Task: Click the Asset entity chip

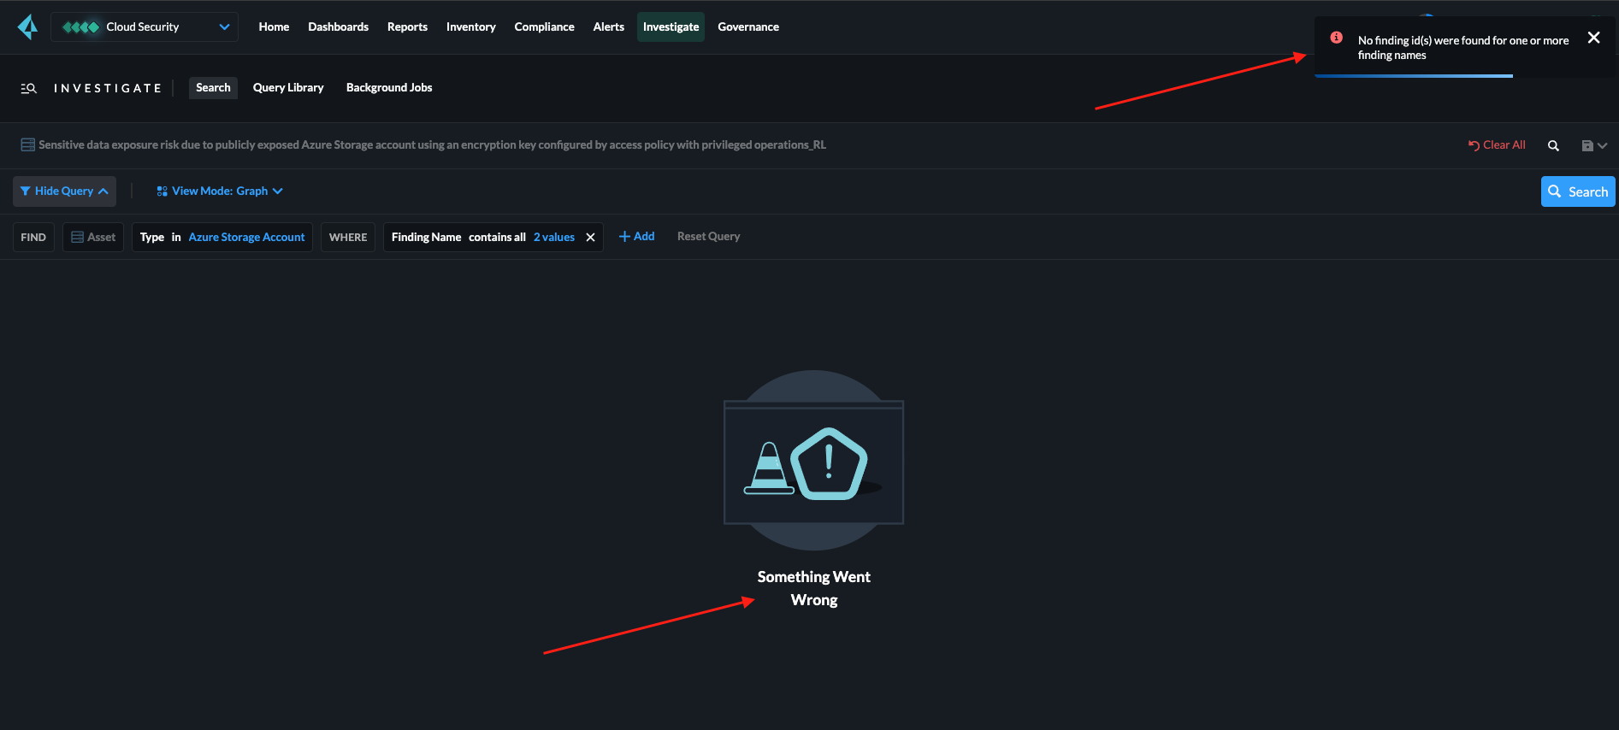Action: pyautogui.click(x=93, y=238)
